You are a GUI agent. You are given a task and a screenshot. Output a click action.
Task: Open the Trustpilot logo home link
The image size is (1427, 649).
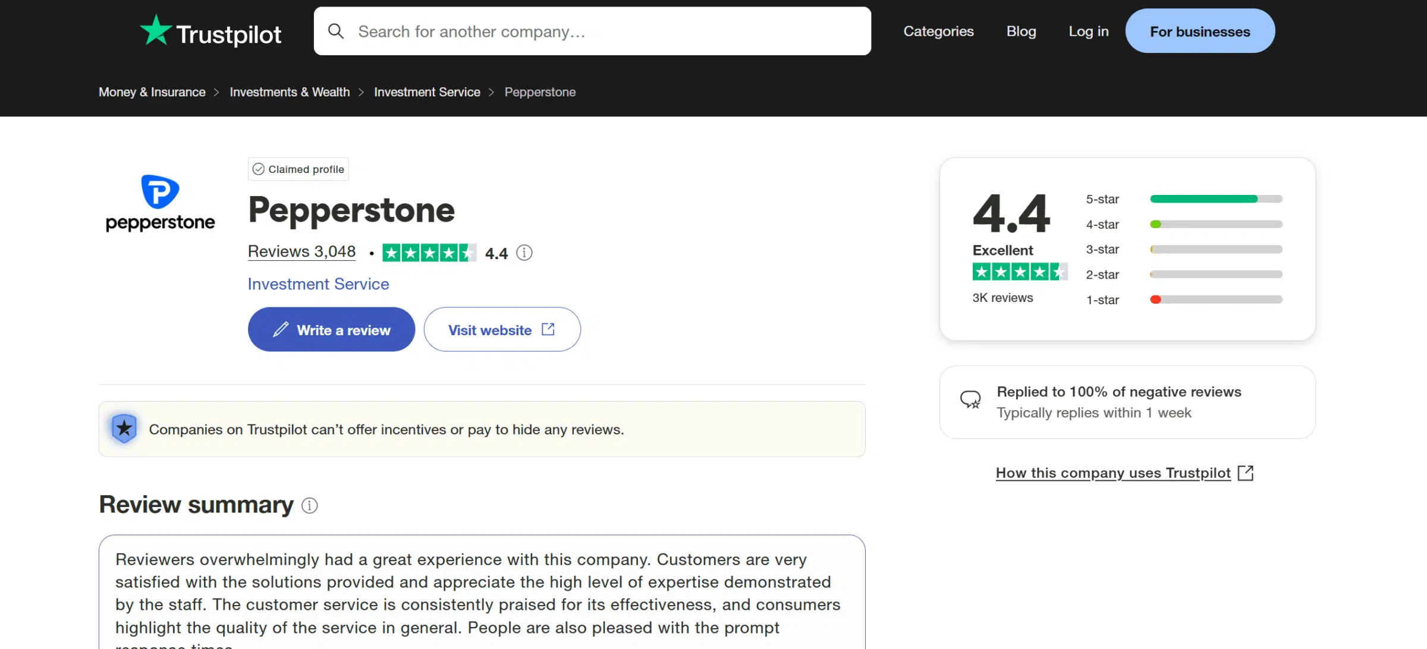coord(210,31)
